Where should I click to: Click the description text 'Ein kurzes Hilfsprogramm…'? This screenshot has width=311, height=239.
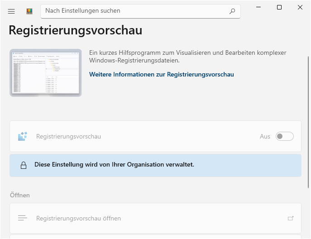click(187, 57)
